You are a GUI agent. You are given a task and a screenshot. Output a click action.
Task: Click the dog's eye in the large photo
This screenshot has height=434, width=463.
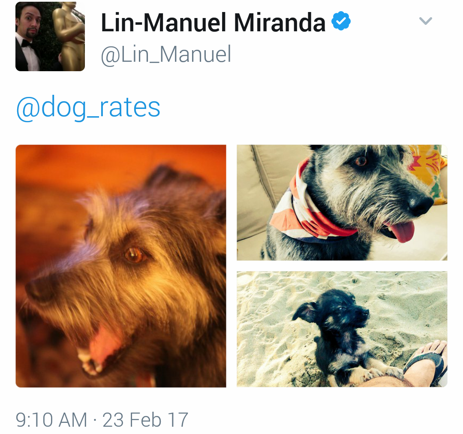134,255
